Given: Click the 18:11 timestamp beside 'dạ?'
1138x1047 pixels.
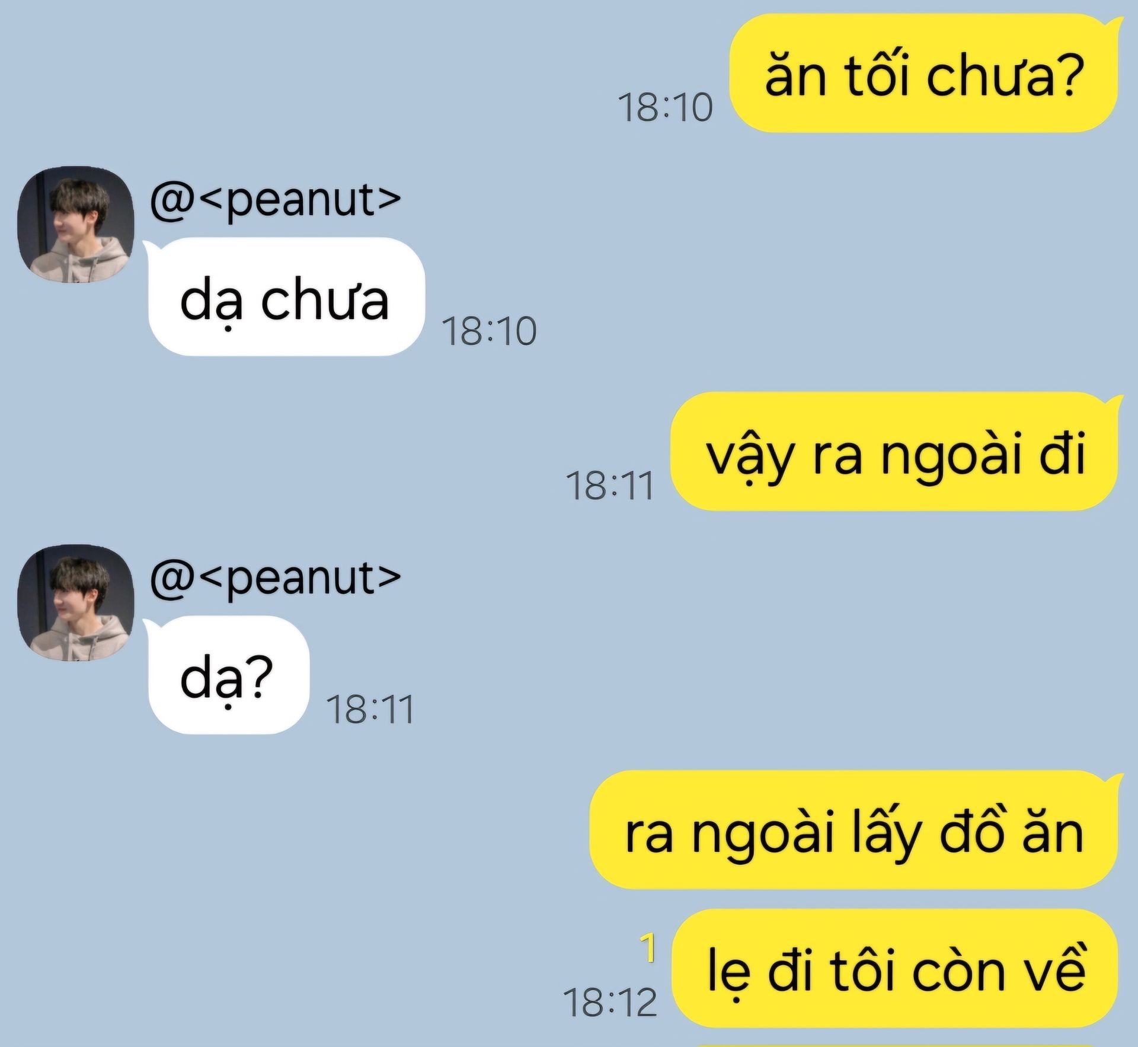Looking at the screenshot, I should (370, 709).
